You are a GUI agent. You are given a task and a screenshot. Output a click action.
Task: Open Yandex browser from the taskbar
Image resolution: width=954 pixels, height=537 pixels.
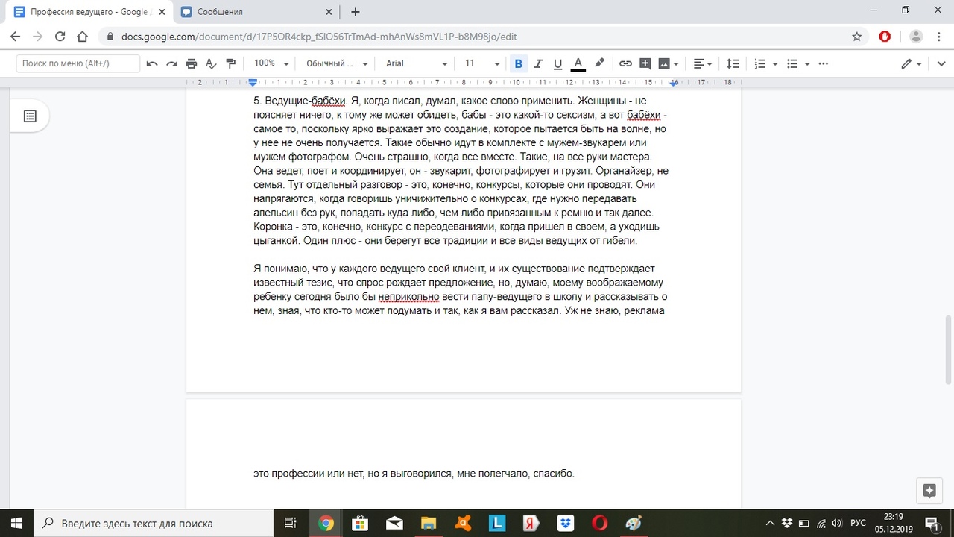click(x=531, y=523)
